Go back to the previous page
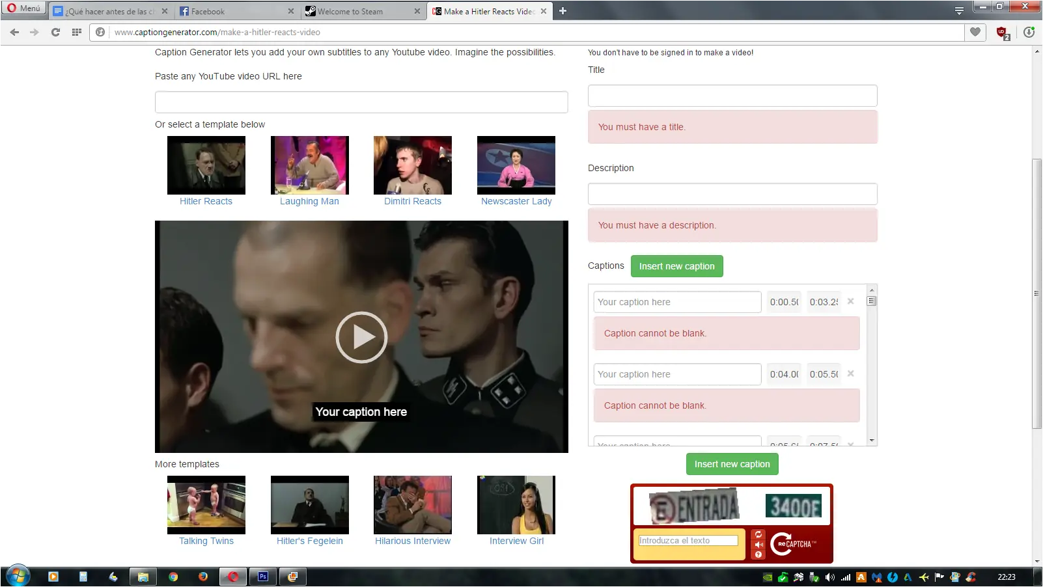The width and height of the screenshot is (1043, 587). click(14, 32)
